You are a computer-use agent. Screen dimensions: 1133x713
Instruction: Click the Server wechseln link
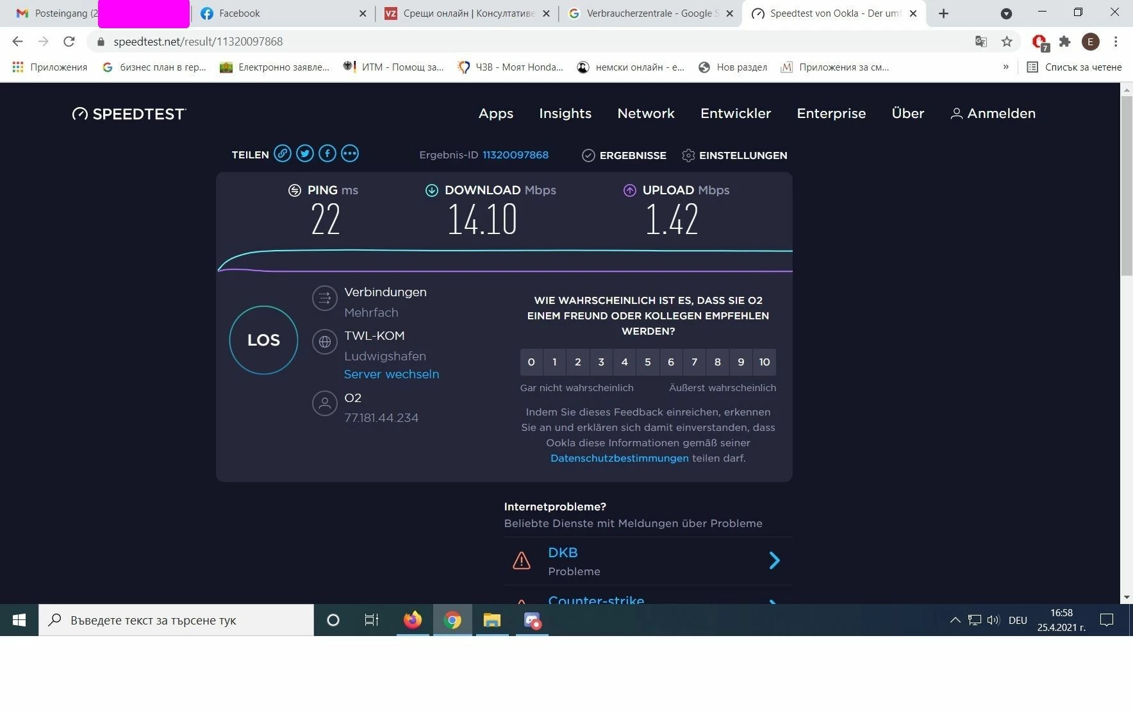(392, 374)
